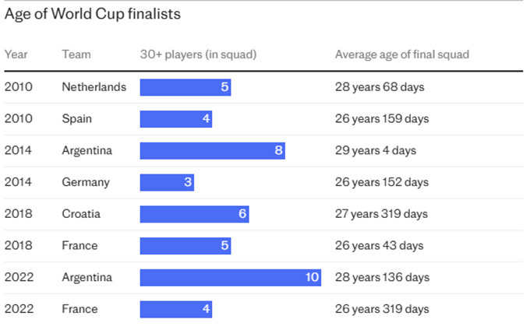This screenshot has height=330, width=530.
Task: Click the Spain team name
Action: pyautogui.click(x=78, y=119)
